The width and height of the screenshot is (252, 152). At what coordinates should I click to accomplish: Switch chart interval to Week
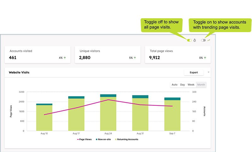tap(191, 85)
